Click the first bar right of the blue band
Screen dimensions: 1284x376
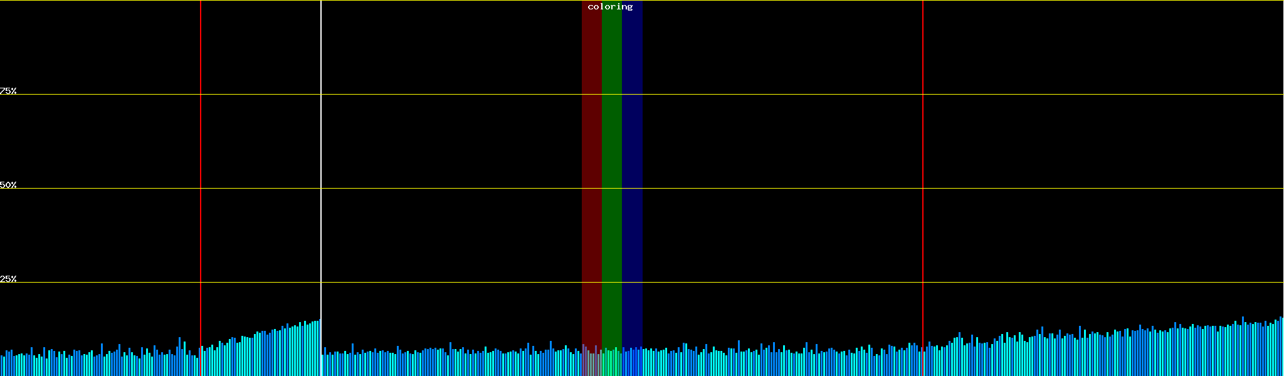click(x=644, y=362)
